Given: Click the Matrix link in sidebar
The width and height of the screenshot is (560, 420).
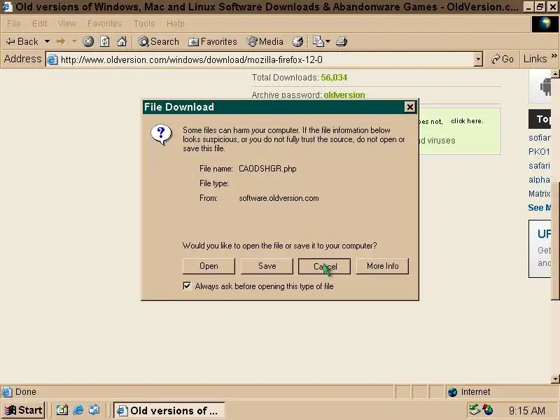Looking at the screenshot, I should pos(539,194).
